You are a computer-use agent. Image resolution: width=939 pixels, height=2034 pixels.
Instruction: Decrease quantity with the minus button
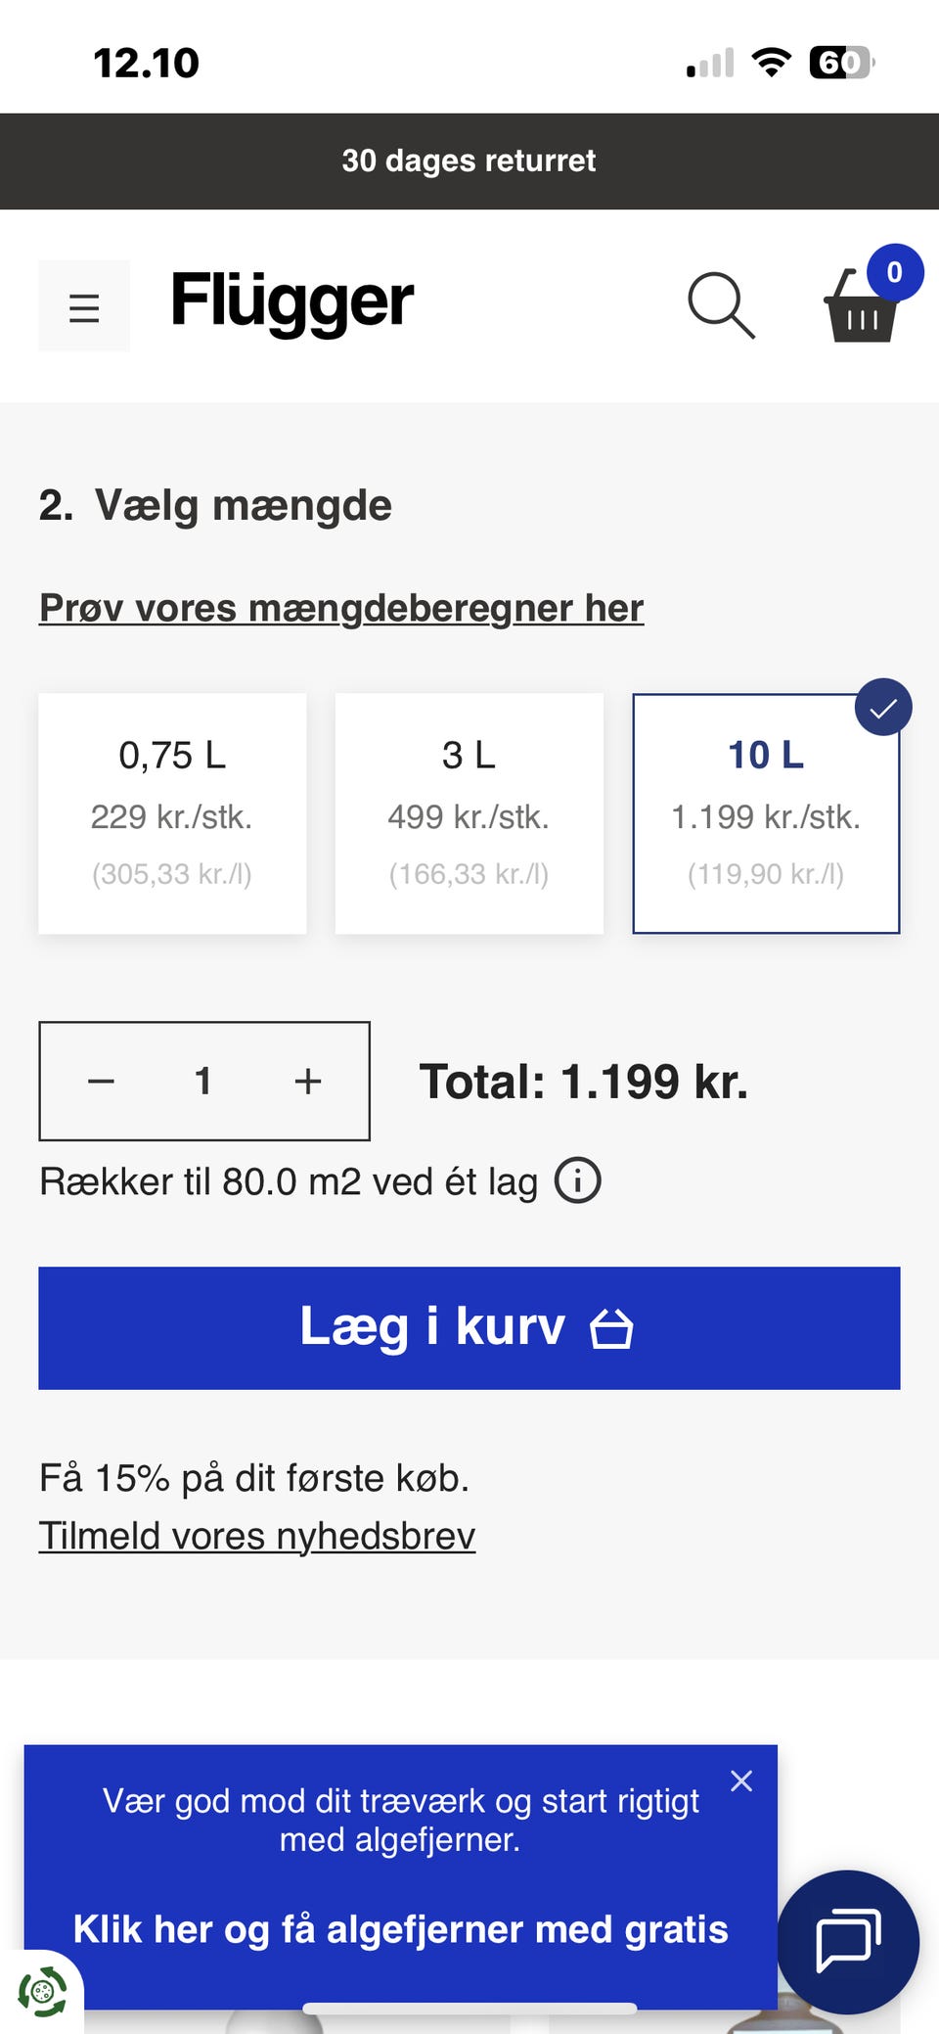(x=102, y=1082)
